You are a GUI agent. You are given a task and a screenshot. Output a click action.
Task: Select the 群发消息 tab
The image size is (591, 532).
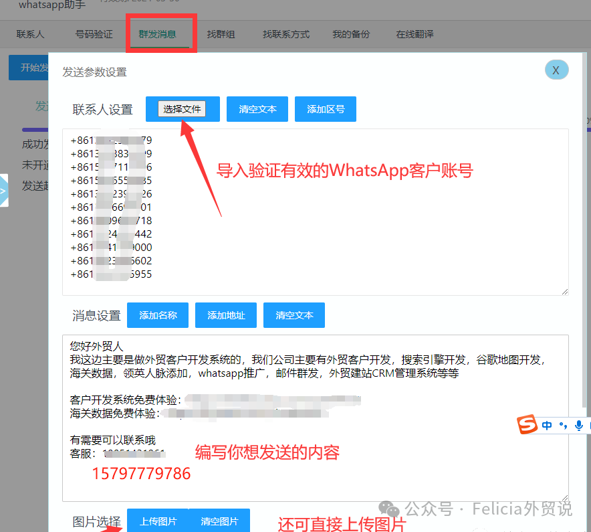[x=158, y=34]
